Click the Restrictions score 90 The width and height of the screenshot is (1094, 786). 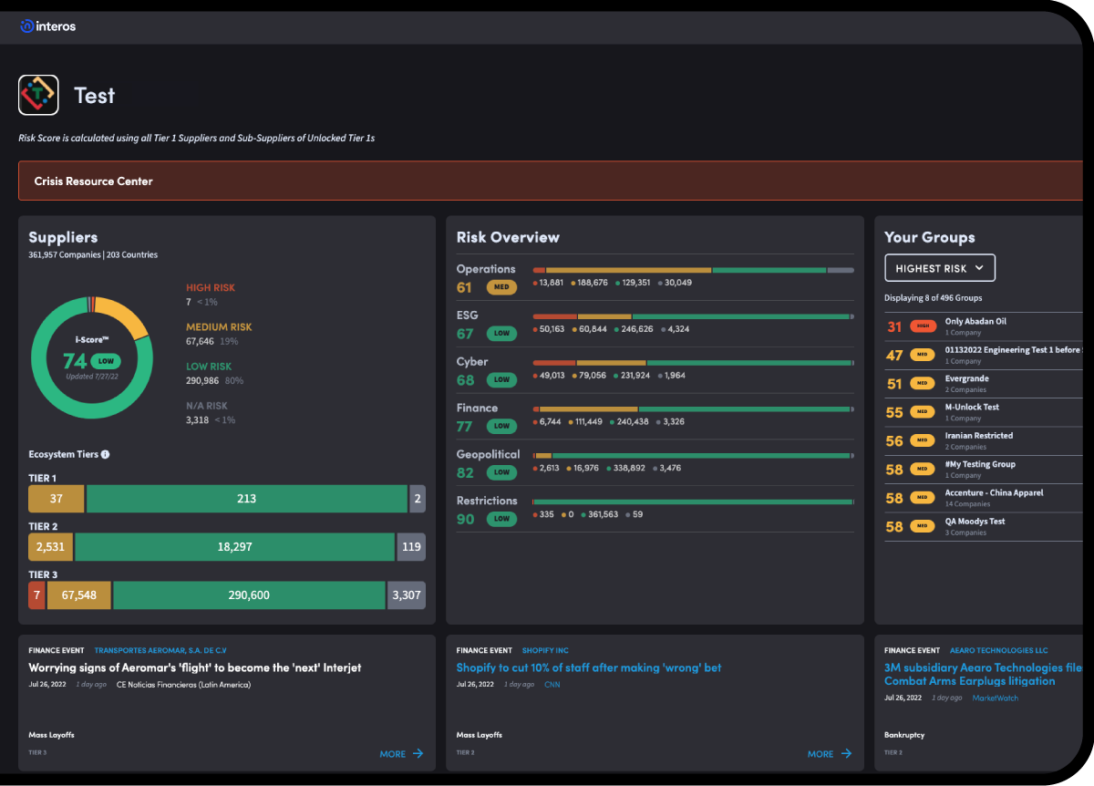click(x=466, y=520)
